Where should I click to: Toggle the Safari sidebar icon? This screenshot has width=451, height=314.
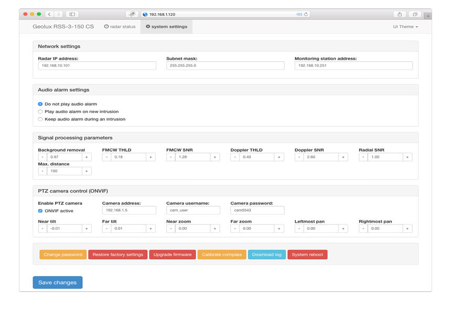click(72, 14)
